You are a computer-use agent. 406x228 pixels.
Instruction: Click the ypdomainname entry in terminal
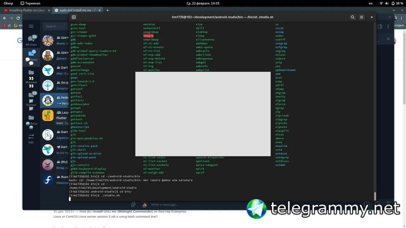(x=285, y=70)
